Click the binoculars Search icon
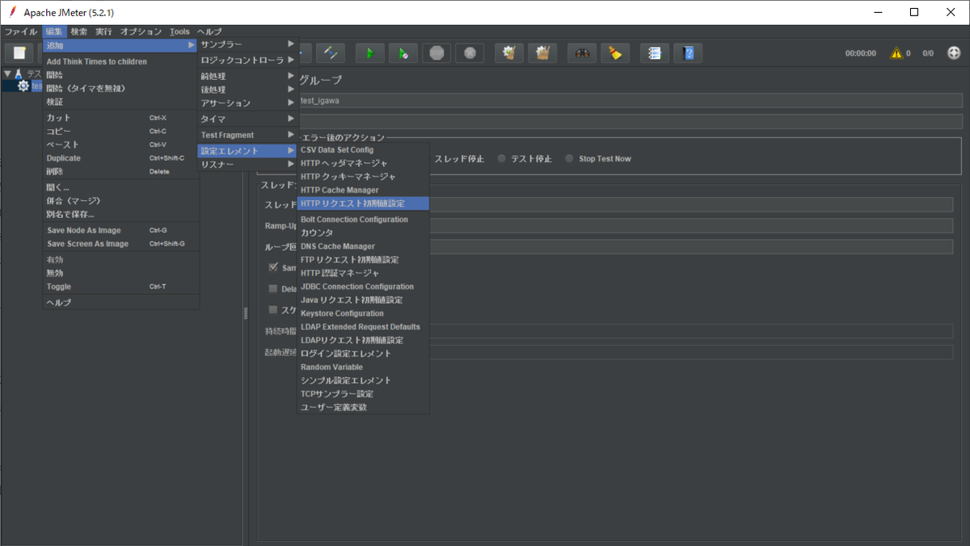970x546 pixels. (582, 53)
